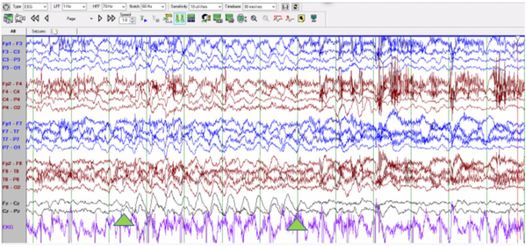This screenshot has height=247, width=526.
Task: Select the P3 - O1 channel label
Action: 12,68
